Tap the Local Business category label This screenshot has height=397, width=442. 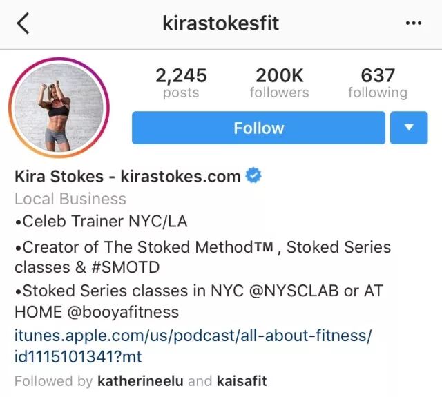click(70, 199)
